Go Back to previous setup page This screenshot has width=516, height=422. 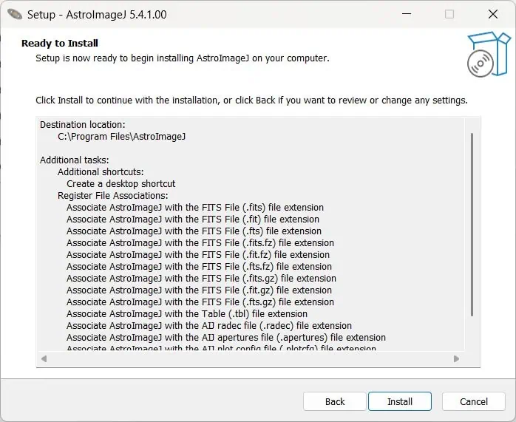pos(335,401)
